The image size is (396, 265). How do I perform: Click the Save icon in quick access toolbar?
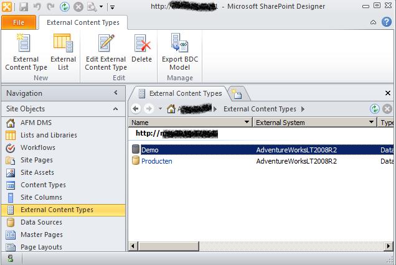pos(24,7)
